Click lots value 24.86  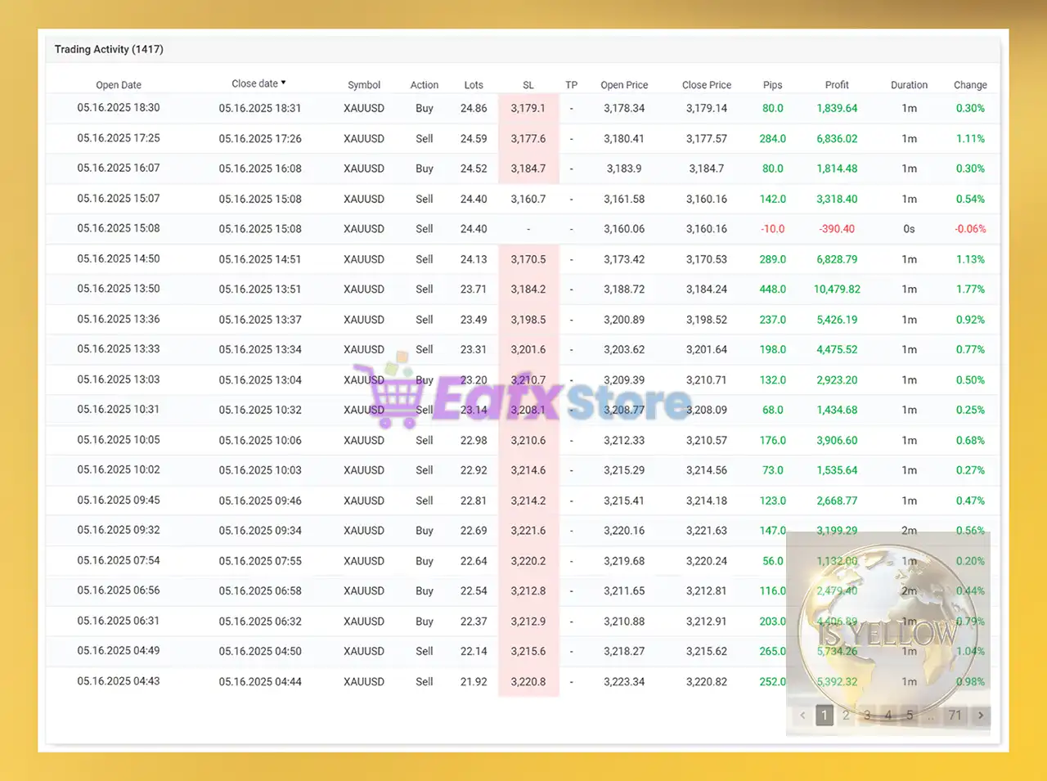click(x=474, y=108)
